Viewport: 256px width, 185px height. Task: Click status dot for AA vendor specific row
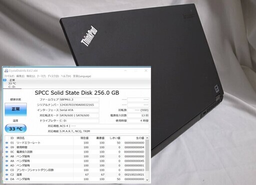point(7,161)
